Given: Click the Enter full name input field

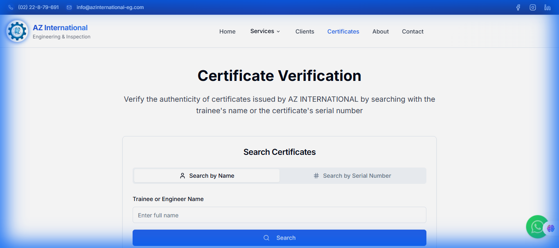Looking at the screenshot, I should pyautogui.click(x=279, y=215).
